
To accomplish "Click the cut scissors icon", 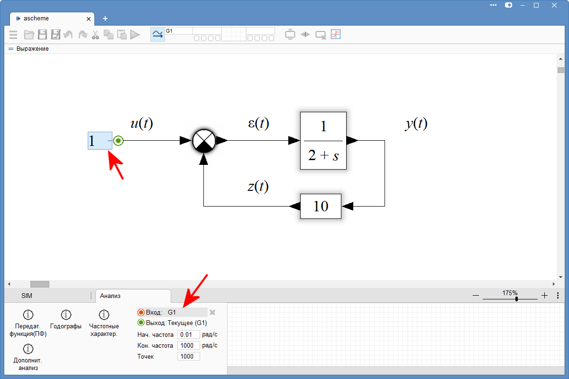I will tap(95, 35).
